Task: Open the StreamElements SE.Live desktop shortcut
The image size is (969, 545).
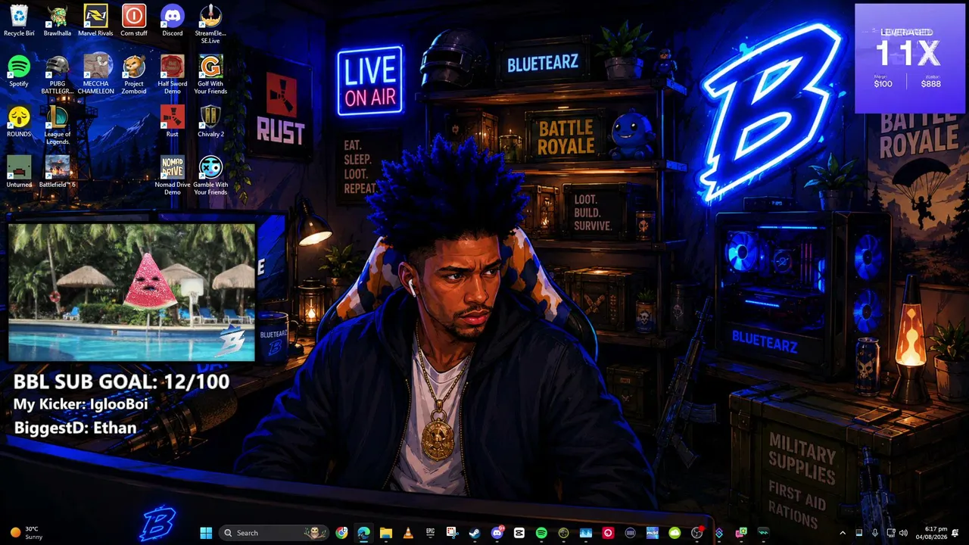Action: [x=210, y=24]
